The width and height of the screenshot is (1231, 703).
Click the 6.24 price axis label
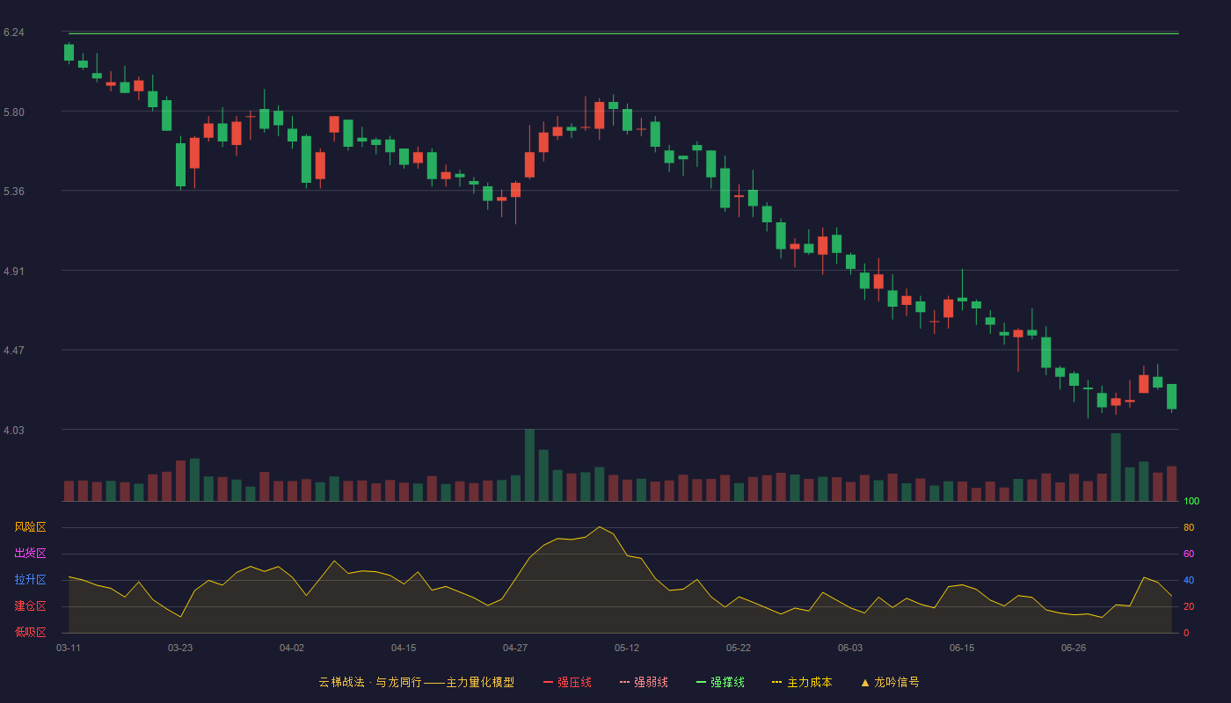pos(13,33)
